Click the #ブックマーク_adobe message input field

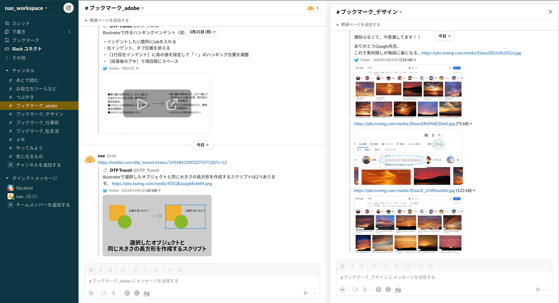tap(202, 281)
